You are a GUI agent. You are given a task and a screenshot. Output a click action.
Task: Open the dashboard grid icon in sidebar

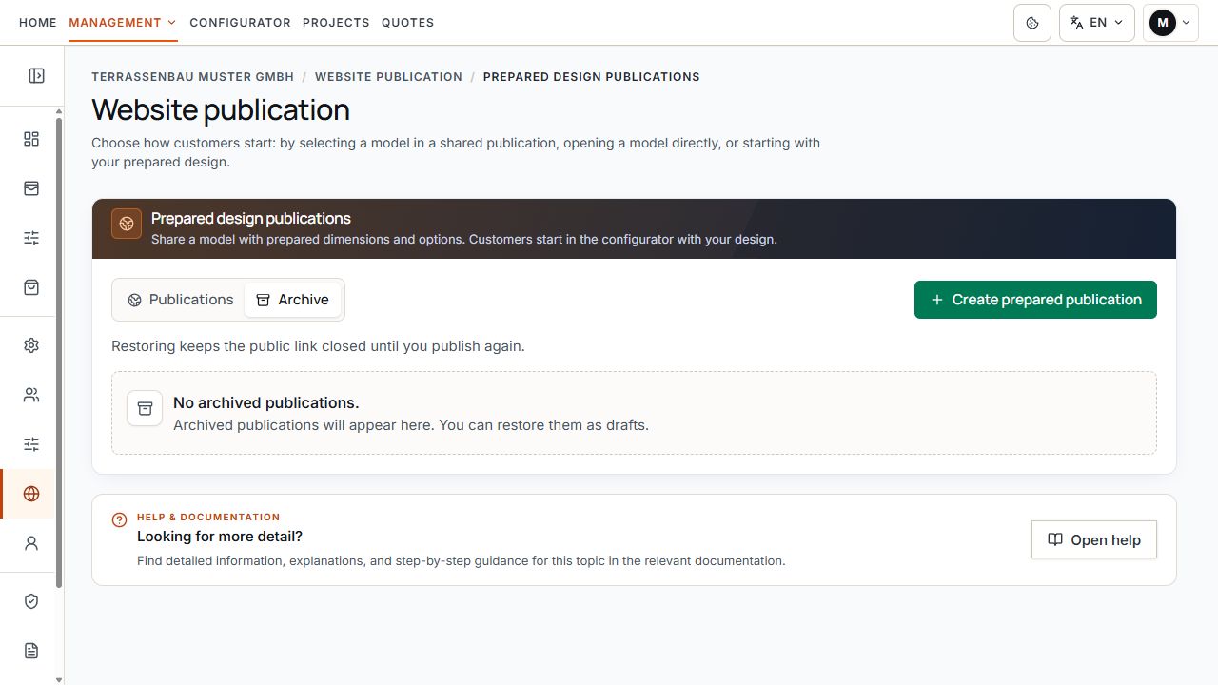pyautogui.click(x=31, y=139)
